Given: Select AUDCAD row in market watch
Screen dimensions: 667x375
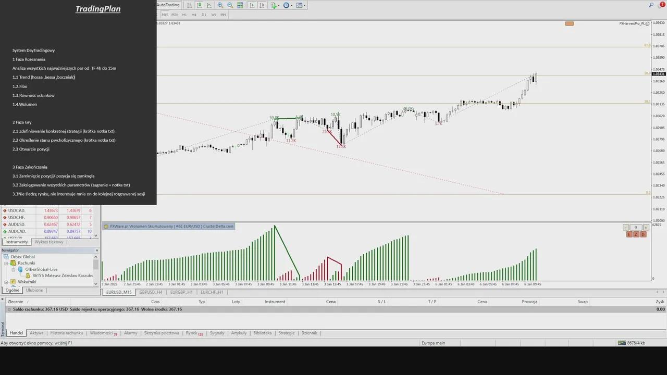Looking at the screenshot, I should tap(17, 231).
